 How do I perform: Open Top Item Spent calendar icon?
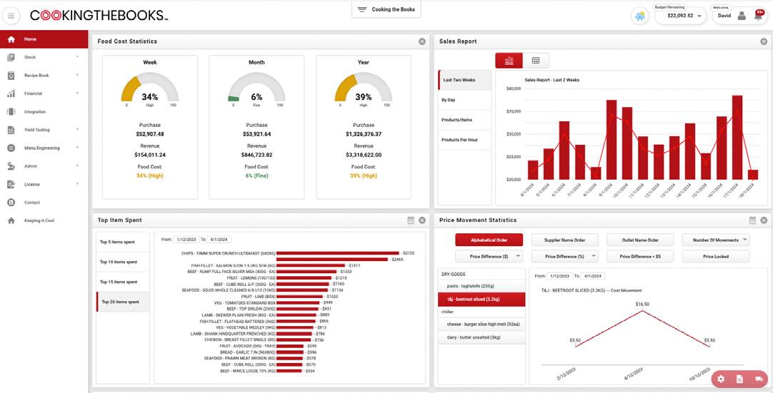pyautogui.click(x=411, y=220)
